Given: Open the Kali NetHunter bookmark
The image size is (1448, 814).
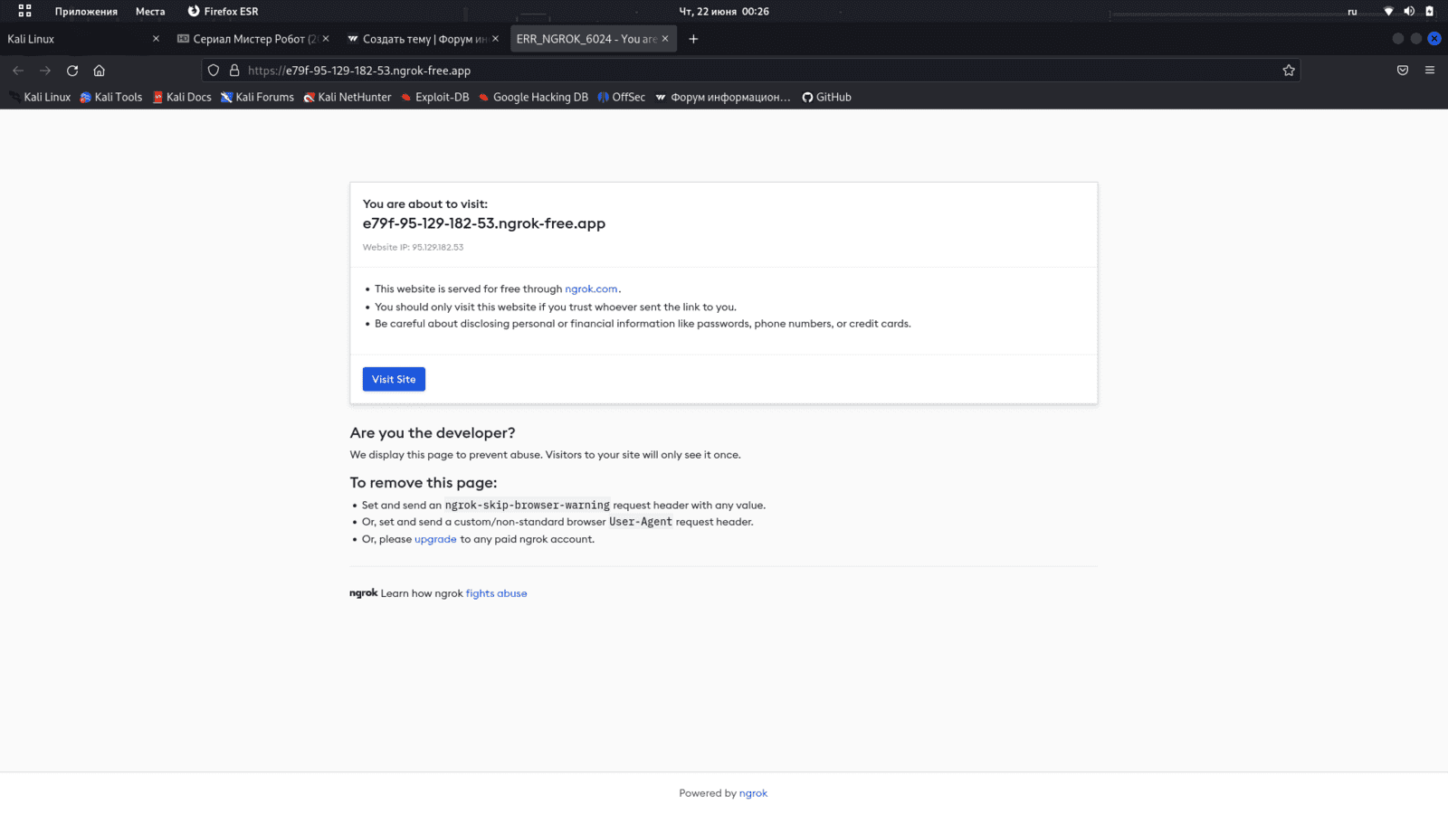Looking at the screenshot, I should [x=348, y=98].
